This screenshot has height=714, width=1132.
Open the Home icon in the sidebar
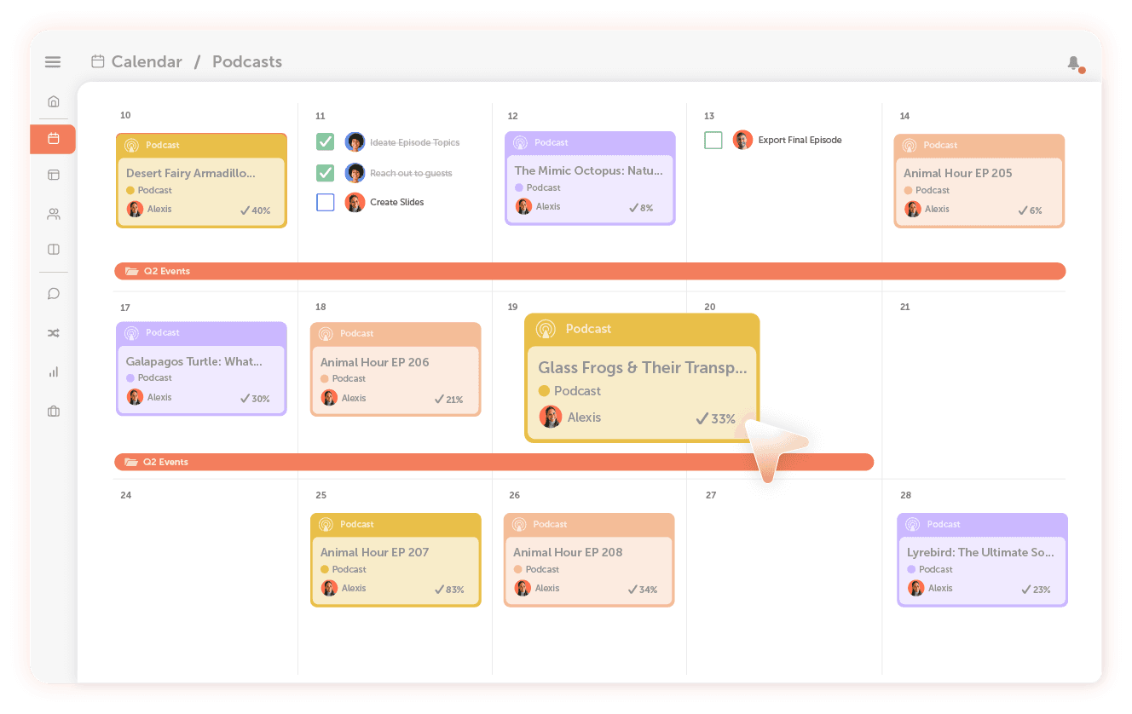tap(53, 101)
